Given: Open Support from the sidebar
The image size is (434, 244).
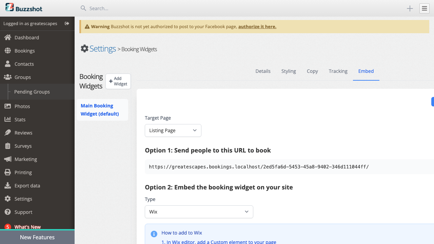Looking at the screenshot, I should click(23, 212).
